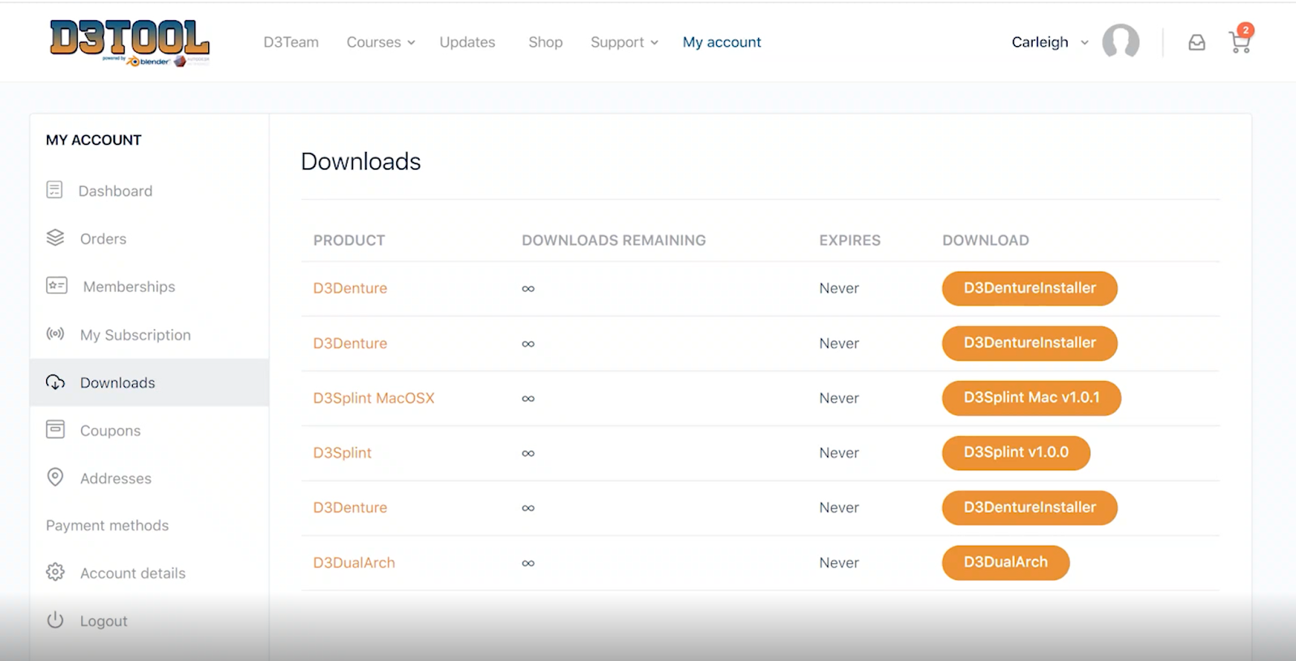Screen dimensions: 1296x661
Task: Open My Subscription in sidebar
Action: pos(135,335)
